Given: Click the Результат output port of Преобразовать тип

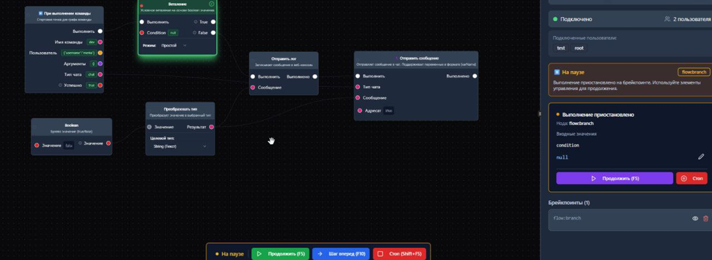Looking at the screenshot, I should (x=211, y=127).
